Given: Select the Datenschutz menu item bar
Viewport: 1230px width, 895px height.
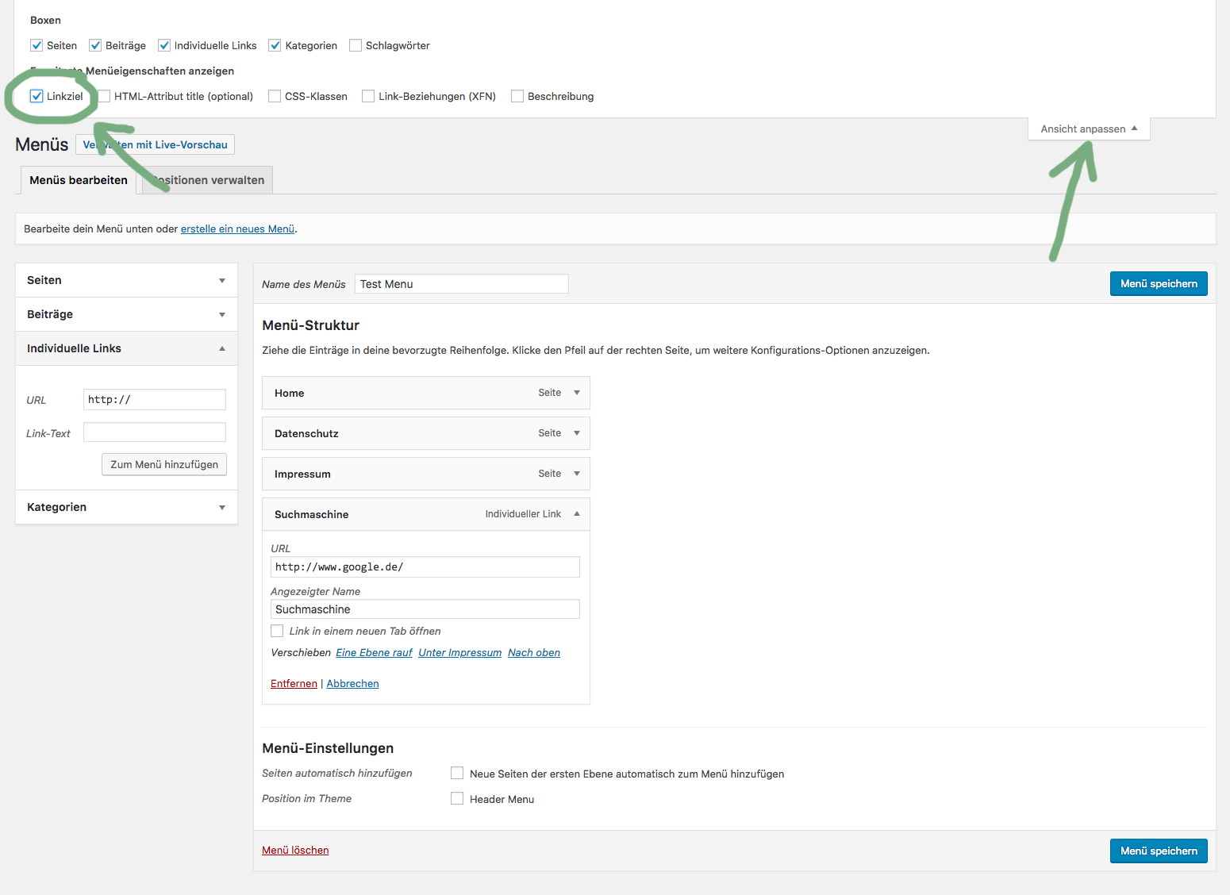Looking at the screenshot, I should click(426, 433).
